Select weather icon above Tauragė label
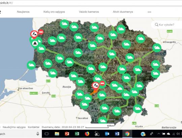This screenshot has height=138, width=182. coord(69,62)
